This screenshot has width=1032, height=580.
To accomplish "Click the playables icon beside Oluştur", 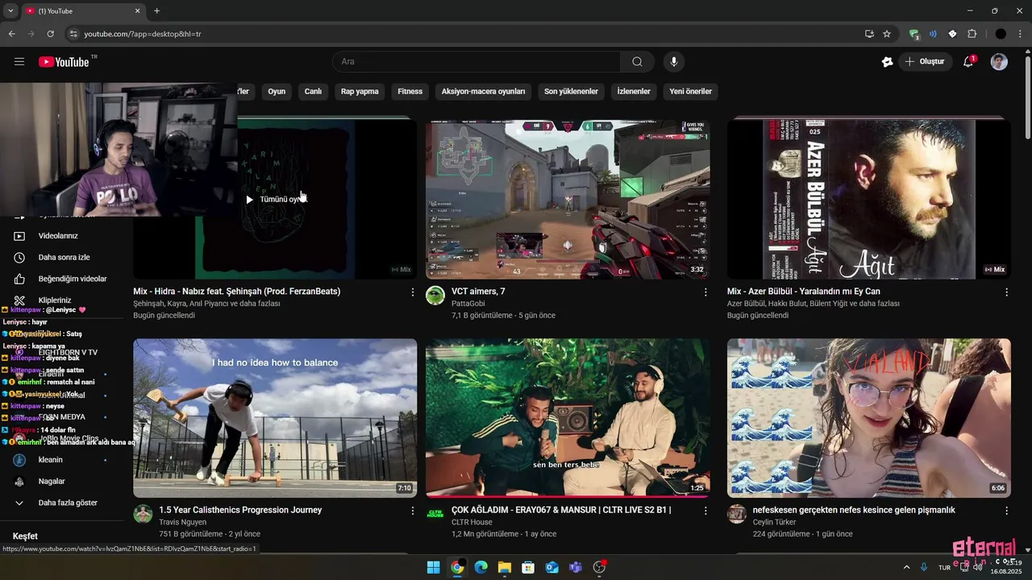I will [888, 62].
